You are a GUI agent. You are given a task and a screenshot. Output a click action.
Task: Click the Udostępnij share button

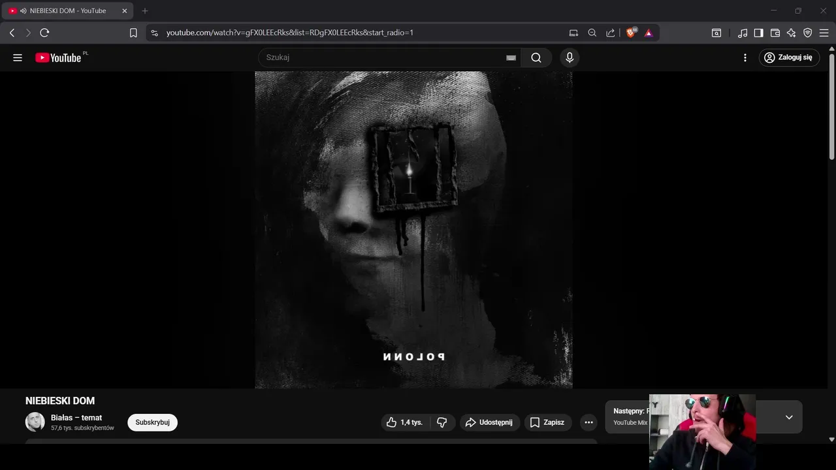click(x=490, y=422)
